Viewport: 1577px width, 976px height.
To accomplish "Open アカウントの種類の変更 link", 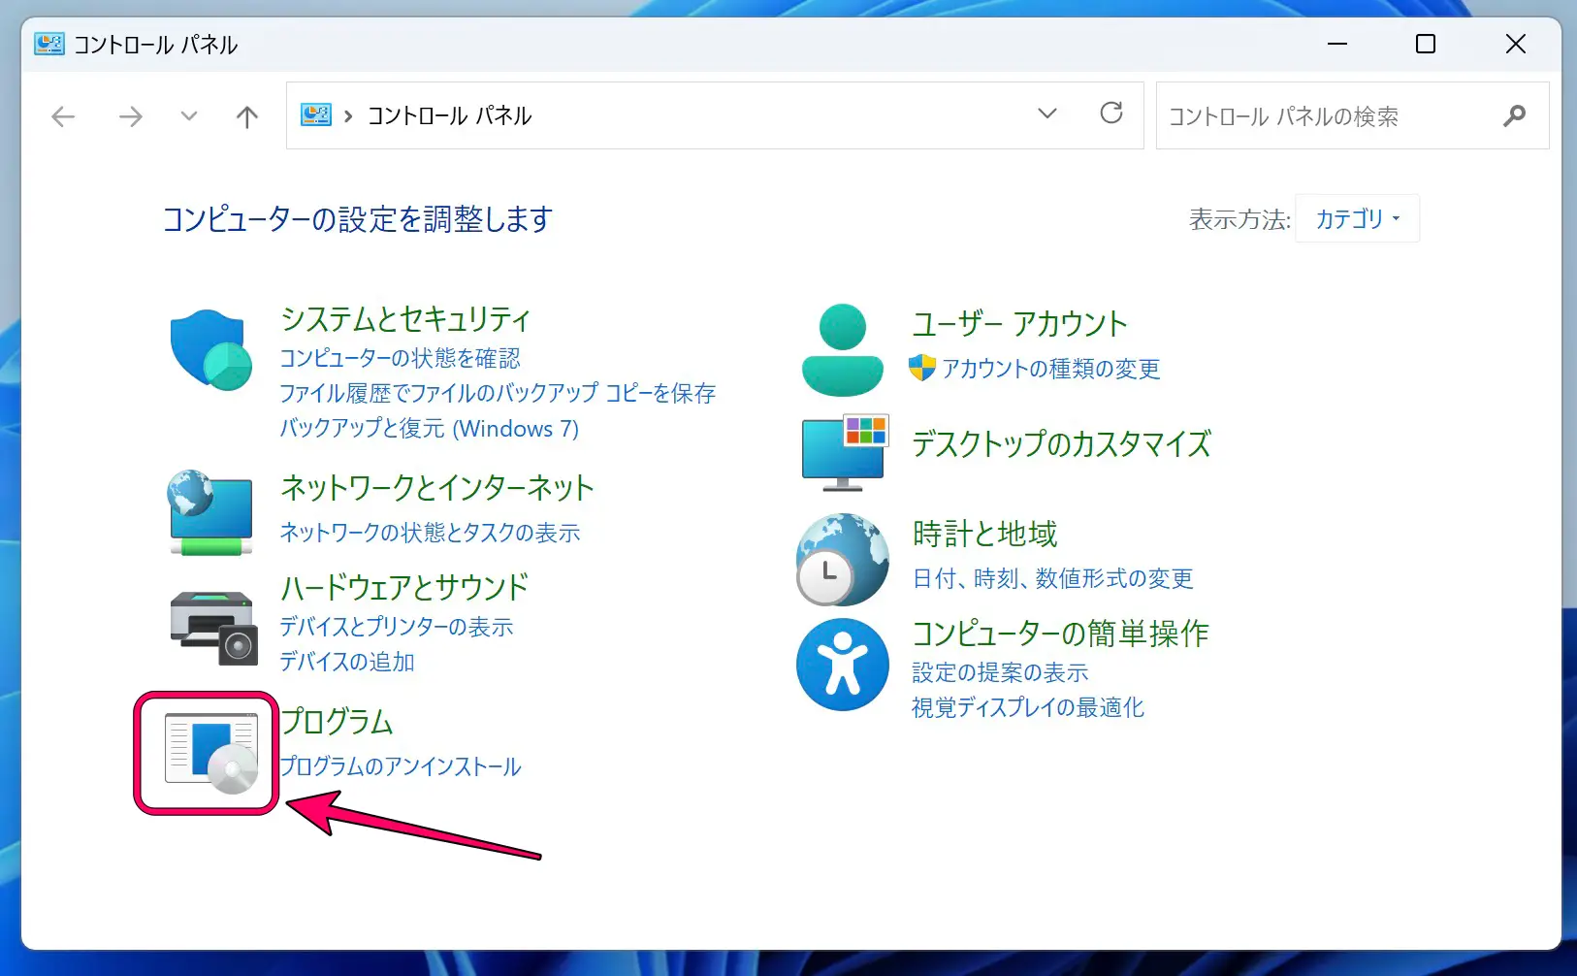I will point(1050,369).
